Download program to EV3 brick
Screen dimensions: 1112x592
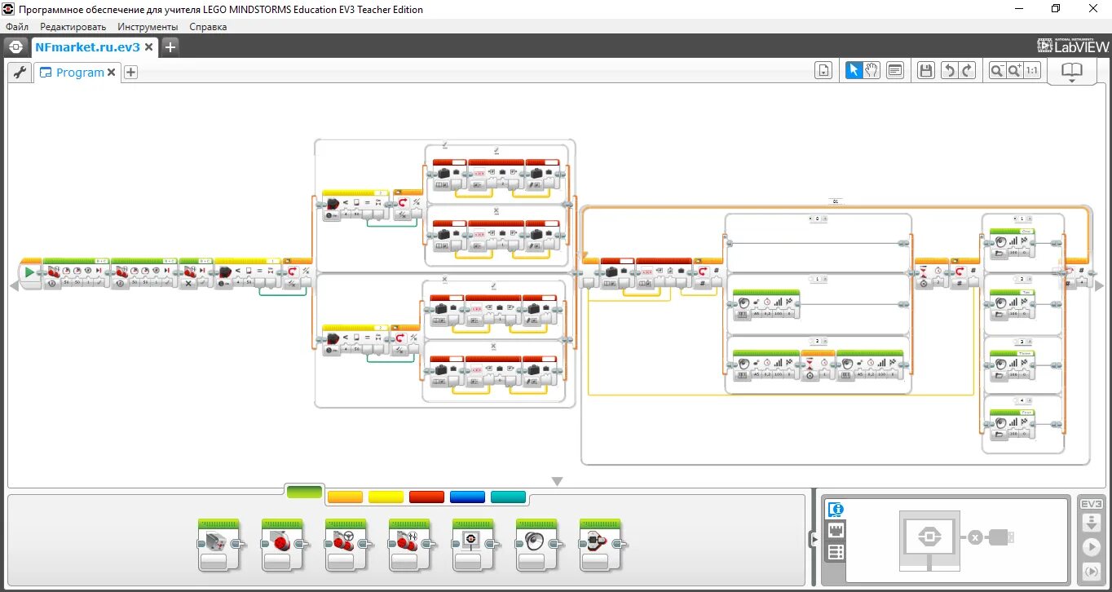1091,523
